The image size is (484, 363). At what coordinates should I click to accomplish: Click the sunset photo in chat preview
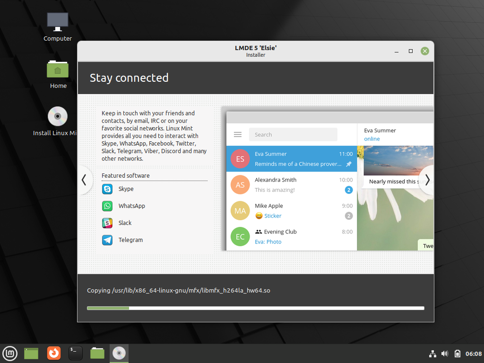click(x=398, y=161)
